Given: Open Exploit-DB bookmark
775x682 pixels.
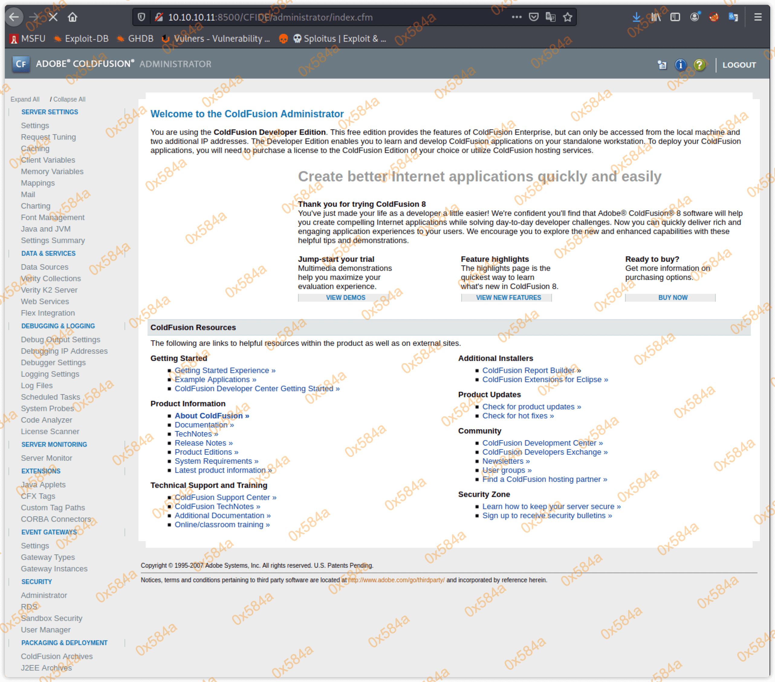Looking at the screenshot, I should point(81,39).
